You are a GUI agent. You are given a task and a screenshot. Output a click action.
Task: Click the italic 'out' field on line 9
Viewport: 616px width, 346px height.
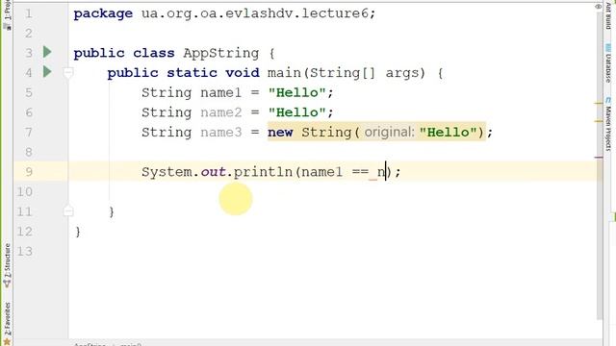(214, 172)
